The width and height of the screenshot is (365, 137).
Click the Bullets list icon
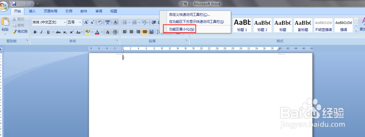point(125,22)
